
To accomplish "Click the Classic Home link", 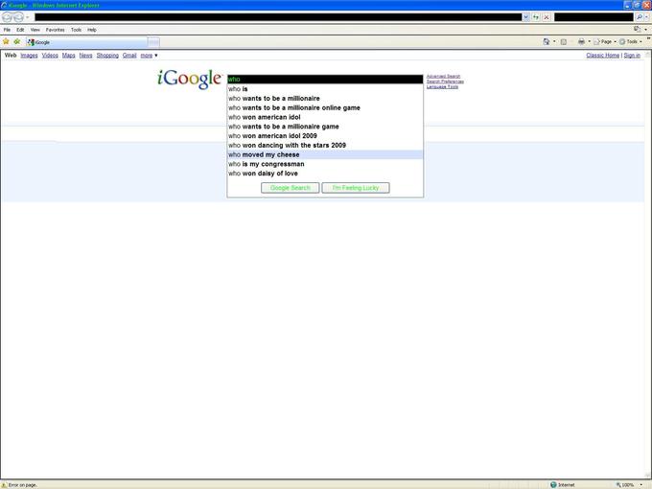I will 602,56.
